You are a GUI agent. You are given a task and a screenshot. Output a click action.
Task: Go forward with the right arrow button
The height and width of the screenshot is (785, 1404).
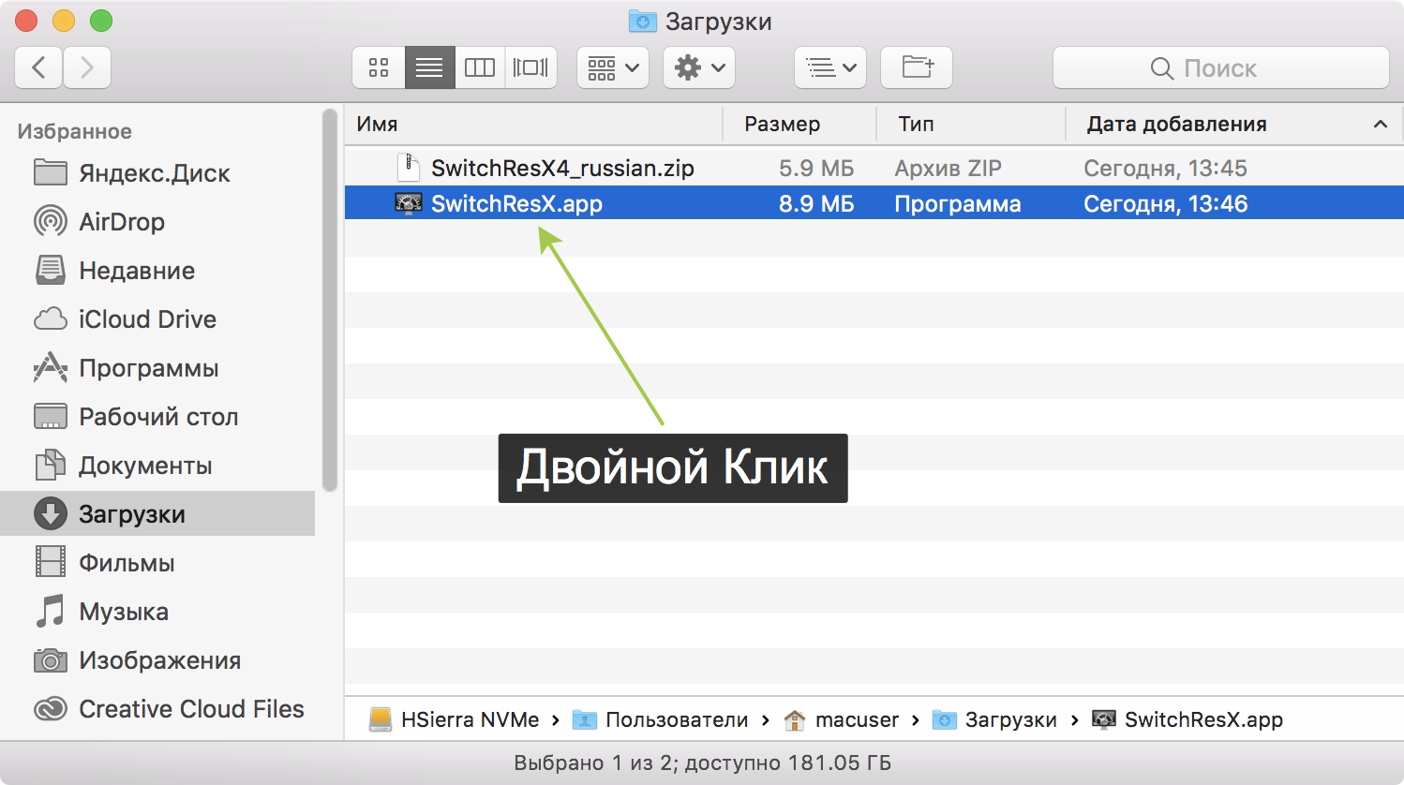[x=87, y=67]
